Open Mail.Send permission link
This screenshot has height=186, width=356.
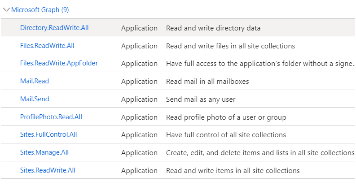tap(35, 99)
